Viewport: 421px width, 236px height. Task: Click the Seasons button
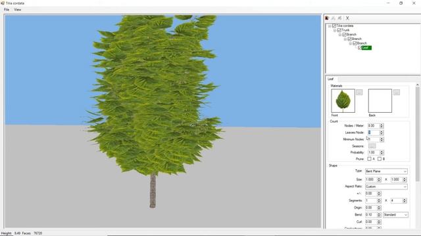(x=372, y=146)
